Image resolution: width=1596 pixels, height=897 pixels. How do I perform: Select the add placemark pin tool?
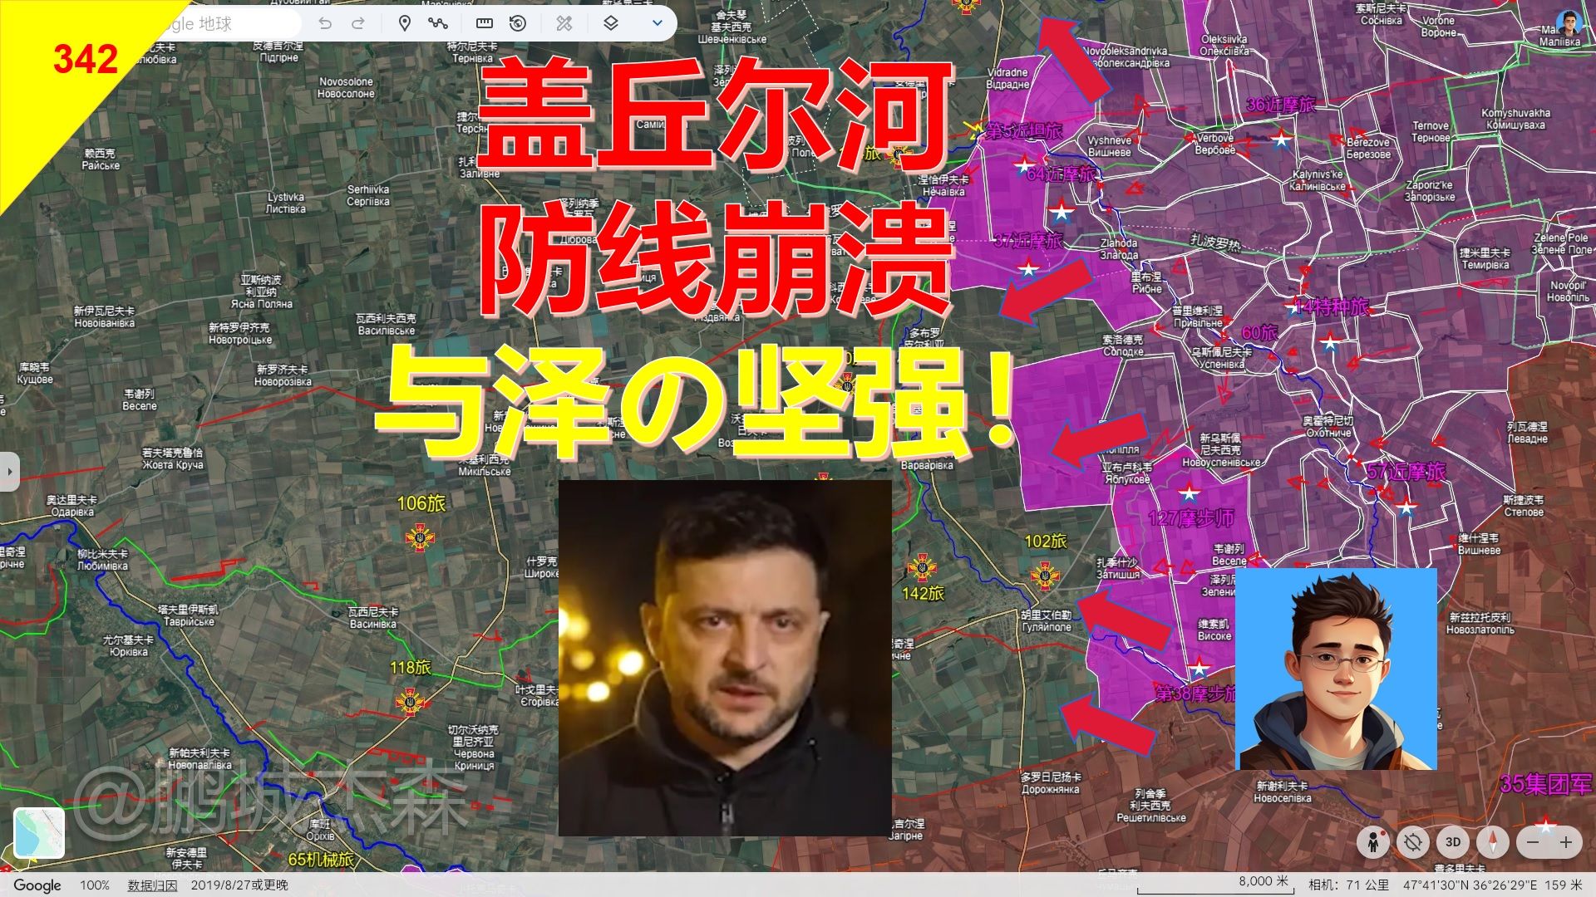[x=404, y=23]
